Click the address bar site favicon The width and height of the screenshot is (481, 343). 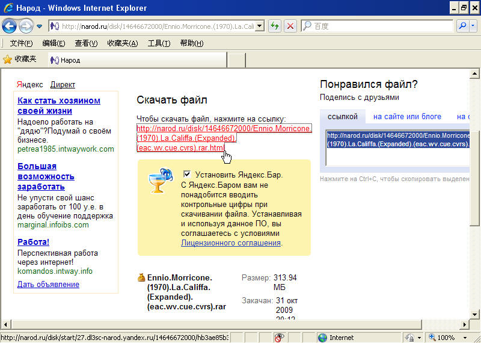pyautogui.click(x=55, y=26)
